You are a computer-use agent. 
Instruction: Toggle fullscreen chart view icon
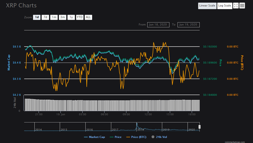236,6
